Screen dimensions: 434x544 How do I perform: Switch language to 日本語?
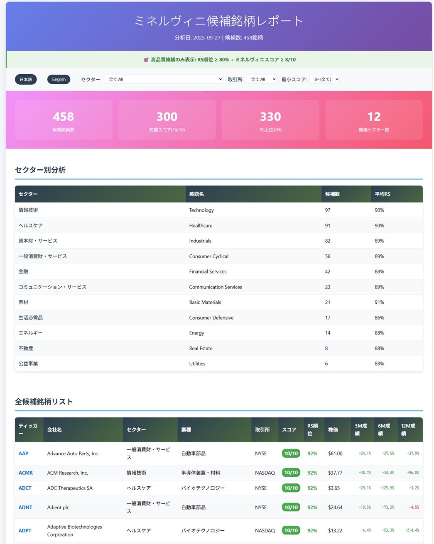[26, 79]
